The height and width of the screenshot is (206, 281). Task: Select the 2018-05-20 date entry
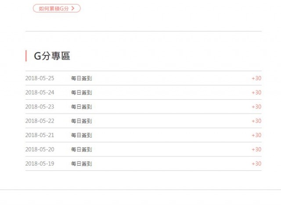point(40,149)
